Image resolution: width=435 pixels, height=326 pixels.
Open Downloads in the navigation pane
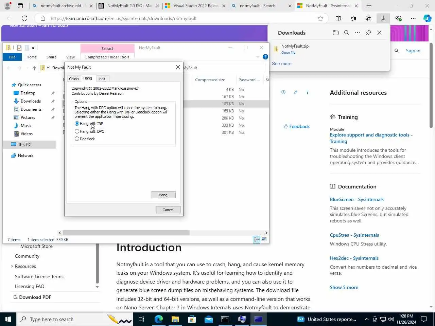click(31, 101)
